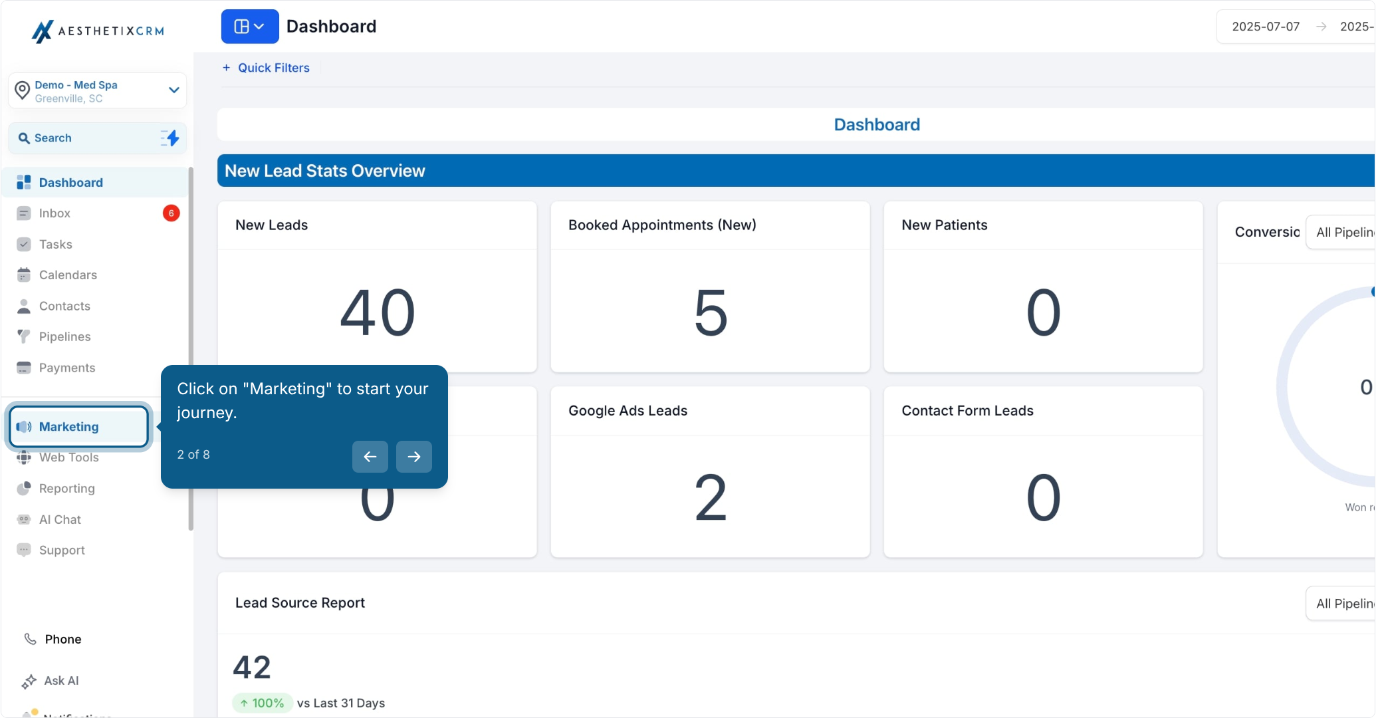Go to previous tour step arrow
The height and width of the screenshot is (718, 1376).
click(x=370, y=457)
